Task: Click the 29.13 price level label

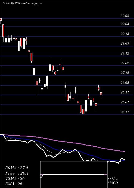Action: (125, 34)
